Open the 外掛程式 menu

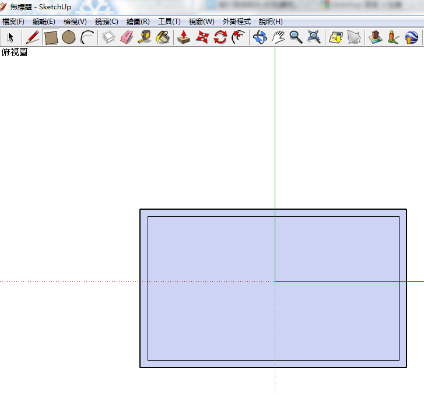pos(237,22)
